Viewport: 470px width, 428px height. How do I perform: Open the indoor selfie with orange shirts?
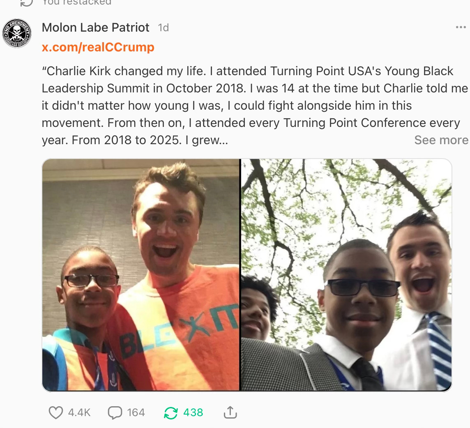[141, 274]
